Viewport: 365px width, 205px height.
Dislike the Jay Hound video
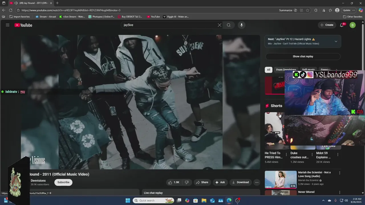point(187,182)
